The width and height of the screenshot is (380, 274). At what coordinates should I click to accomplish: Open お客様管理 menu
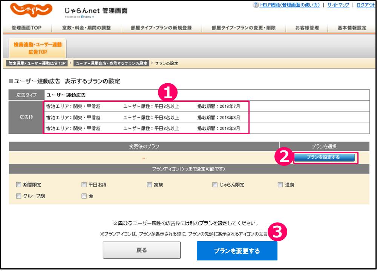click(x=306, y=28)
